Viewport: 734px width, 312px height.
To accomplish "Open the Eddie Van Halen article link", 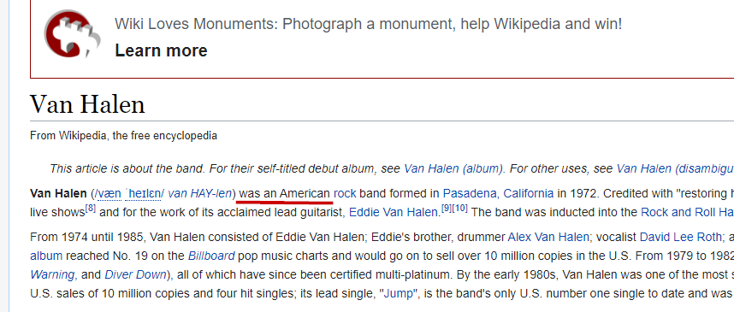I will pyautogui.click(x=393, y=212).
